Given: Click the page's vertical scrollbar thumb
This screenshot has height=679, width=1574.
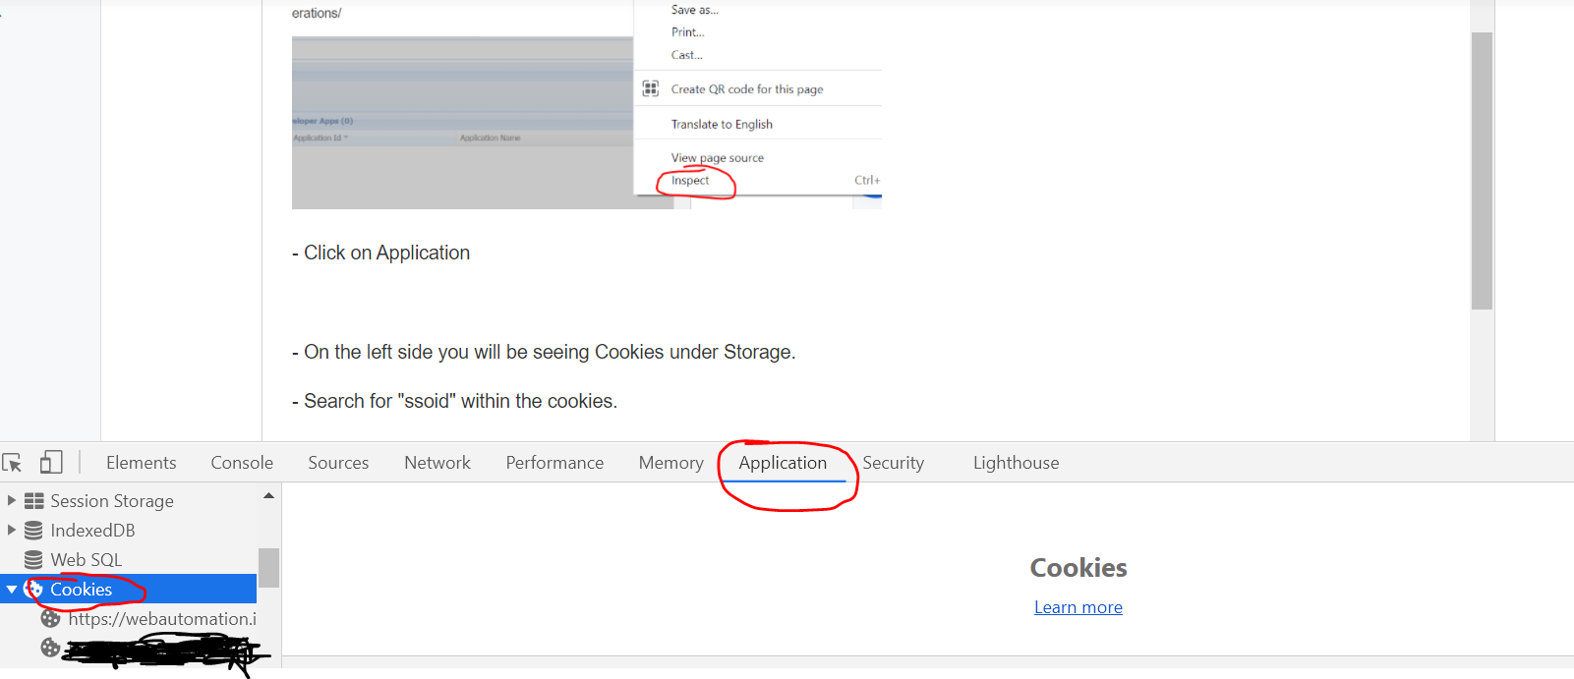Looking at the screenshot, I should pyautogui.click(x=1482, y=171).
